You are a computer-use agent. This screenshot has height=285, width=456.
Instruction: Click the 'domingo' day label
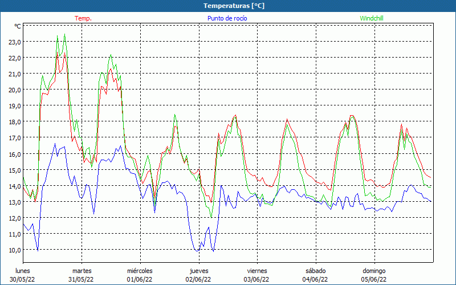374,271
